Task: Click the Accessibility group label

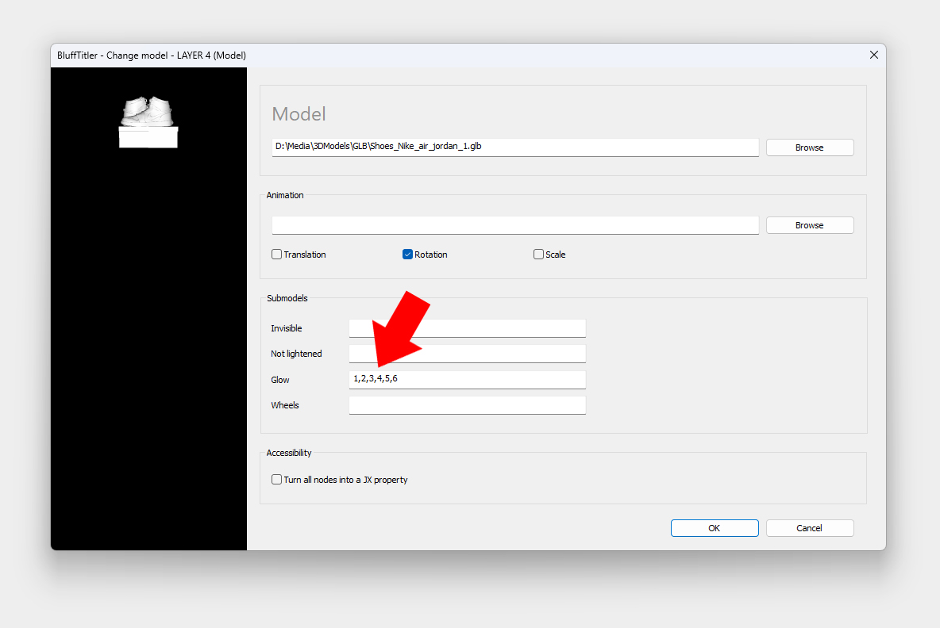Action: tap(289, 453)
